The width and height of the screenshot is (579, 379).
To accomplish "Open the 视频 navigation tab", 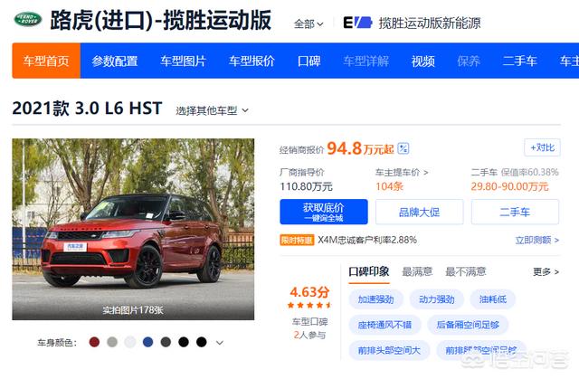I will (423, 61).
